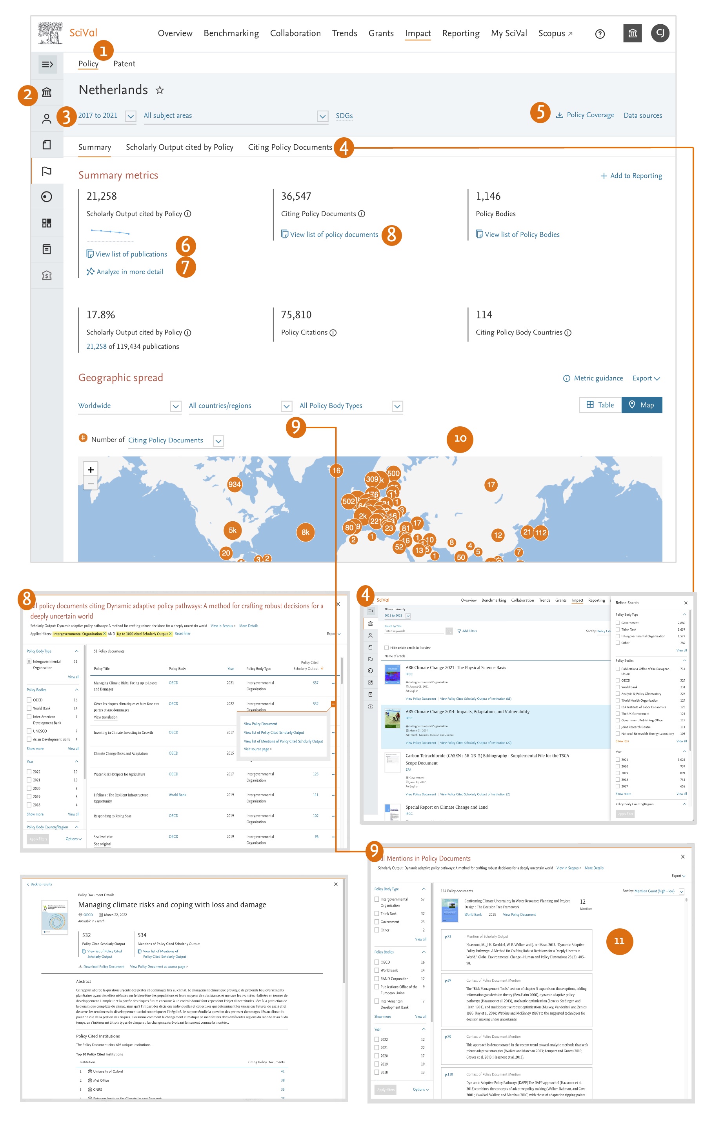Check RAND Corporation in the Mentions panel

pyautogui.click(x=377, y=979)
